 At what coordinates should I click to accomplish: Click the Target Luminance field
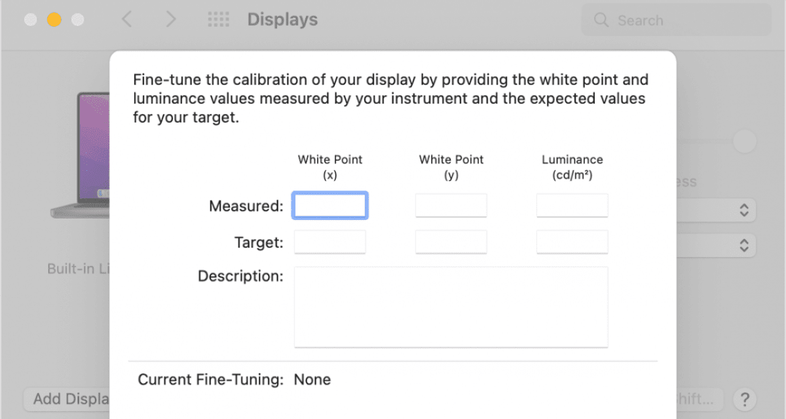[572, 242]
